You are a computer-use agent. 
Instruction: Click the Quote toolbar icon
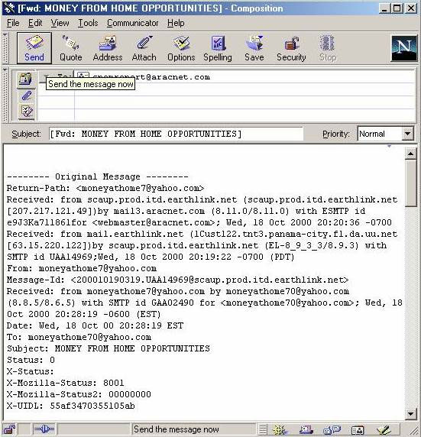pyautogui.click(x=70, y=48)
